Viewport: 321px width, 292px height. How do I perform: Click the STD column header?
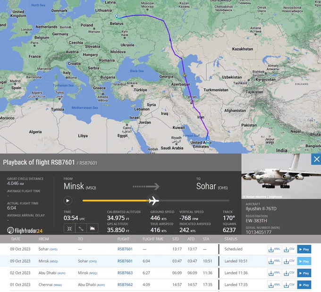pos(176,239)
